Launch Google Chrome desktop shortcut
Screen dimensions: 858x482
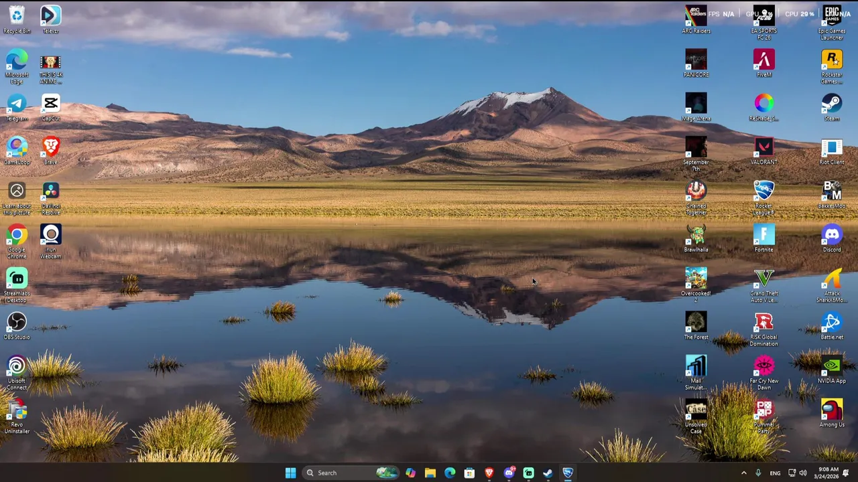point(17,242)
